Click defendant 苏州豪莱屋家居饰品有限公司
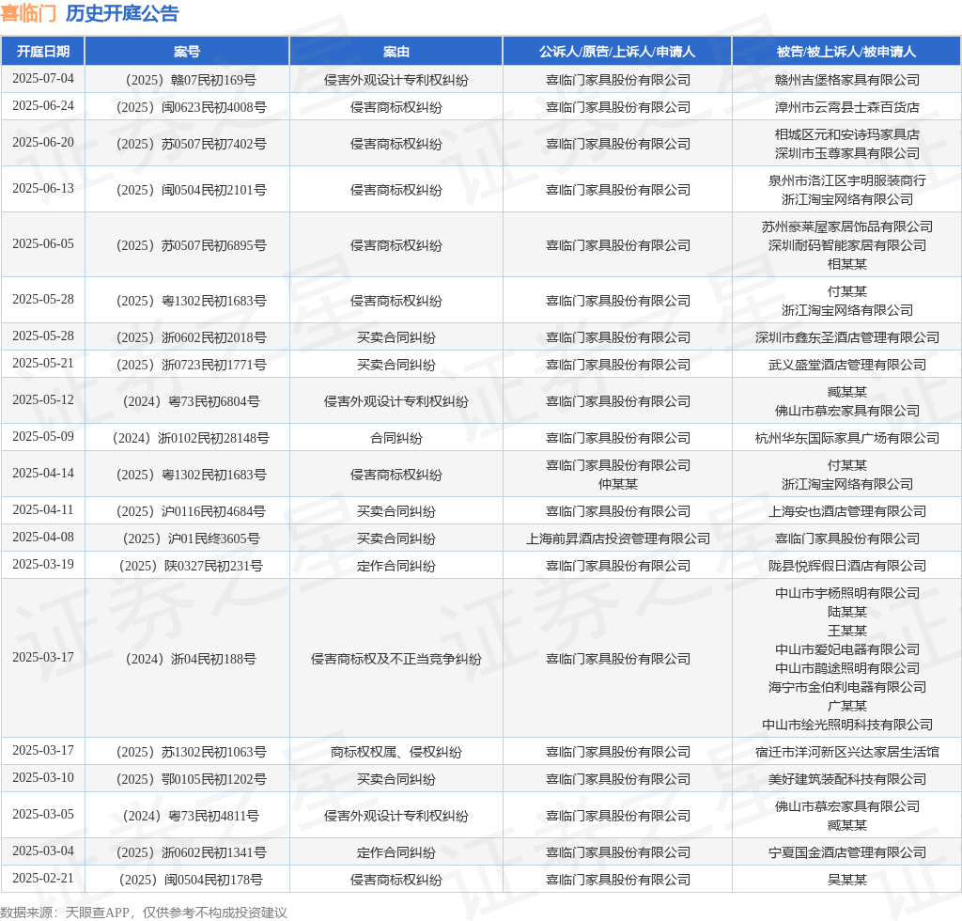The image size is (962, 921). [847, 226]
